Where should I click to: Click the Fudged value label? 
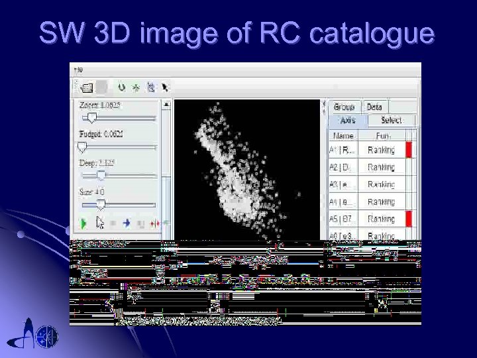click(x=101, y=134)
